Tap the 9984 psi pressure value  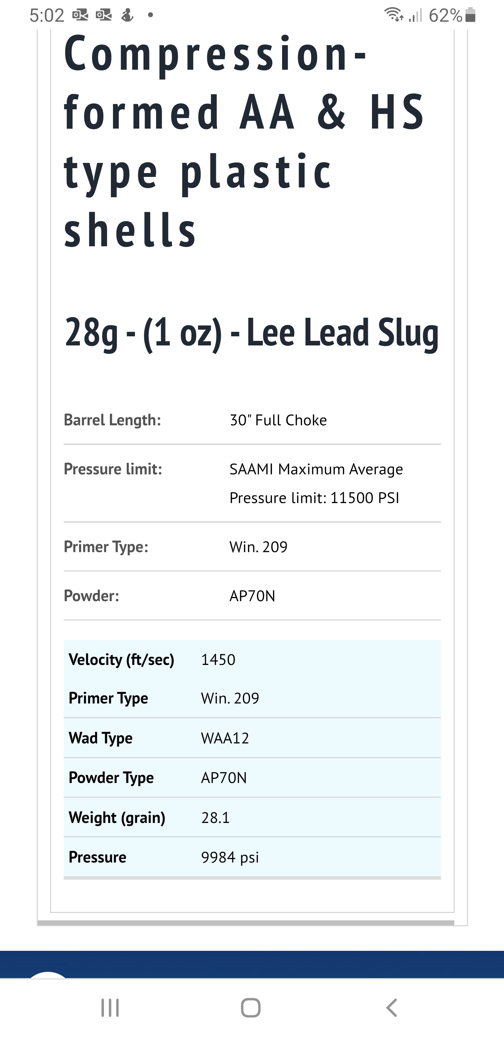click(x=230, y=857)
